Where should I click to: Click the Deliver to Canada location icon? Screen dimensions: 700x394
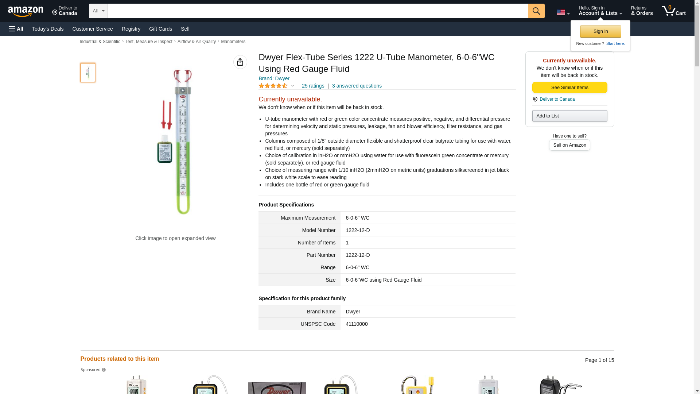(x=535, y=99)
